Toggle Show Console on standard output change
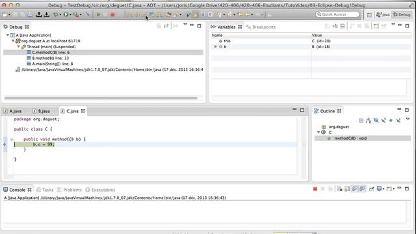Image resolution: width=416 pixels, height=234 pixels. pyautogui.click(x=354, y=189)
